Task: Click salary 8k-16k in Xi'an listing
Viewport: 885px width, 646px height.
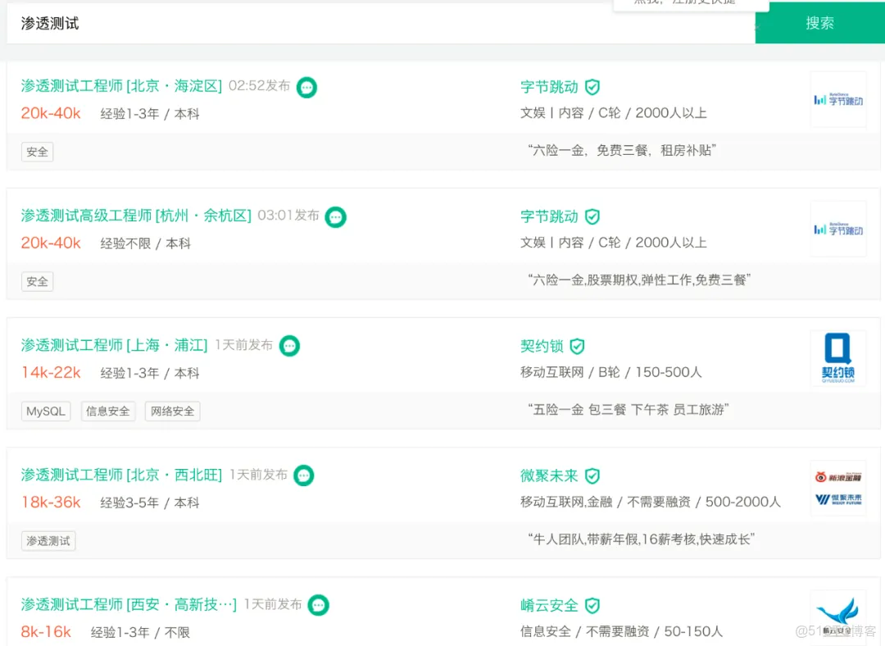Action: (x=46, y=632)
